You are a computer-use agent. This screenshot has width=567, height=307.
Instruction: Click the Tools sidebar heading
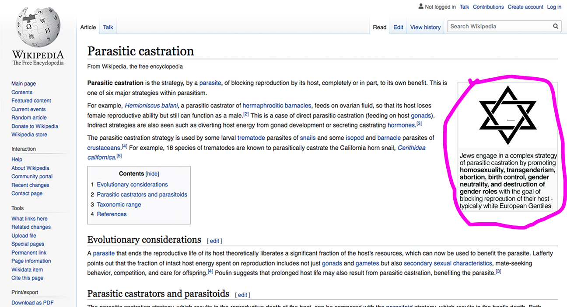point(17,208)
